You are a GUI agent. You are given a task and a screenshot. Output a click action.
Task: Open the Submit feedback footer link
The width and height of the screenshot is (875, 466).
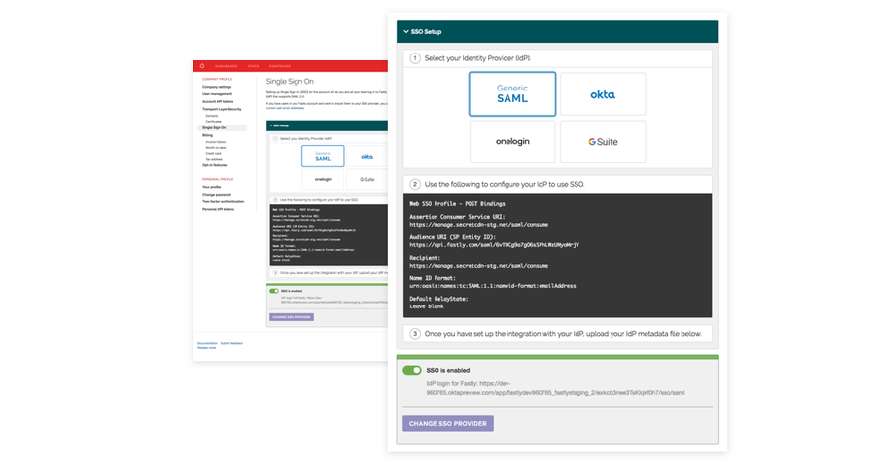(231, 343)
